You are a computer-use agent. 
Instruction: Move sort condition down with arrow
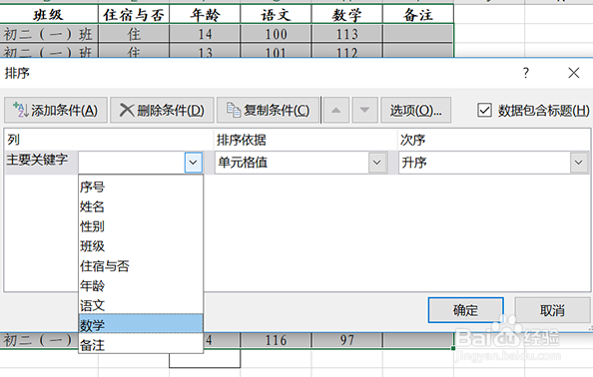coord(364,111)
